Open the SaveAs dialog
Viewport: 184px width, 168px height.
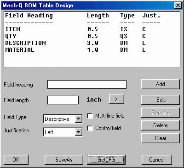pyautogui.click(x=64, y=160)
